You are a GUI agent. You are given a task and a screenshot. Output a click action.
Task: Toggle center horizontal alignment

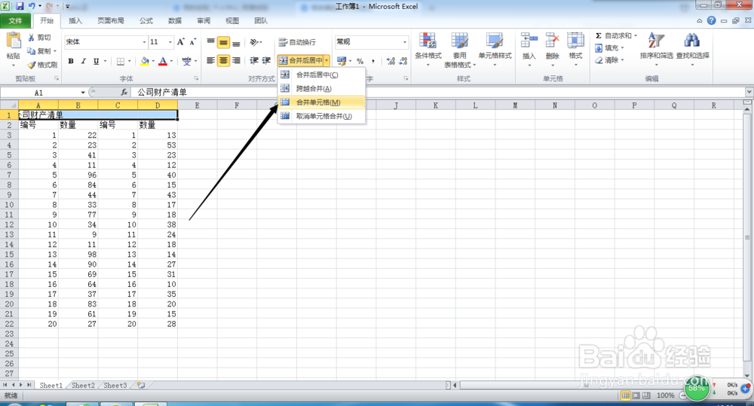224,60
